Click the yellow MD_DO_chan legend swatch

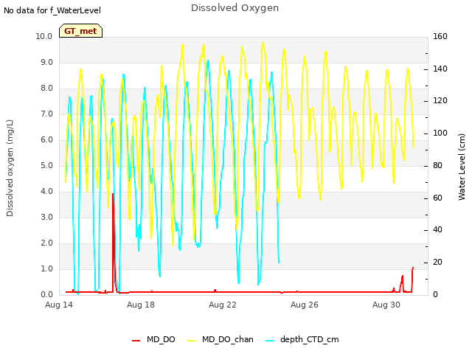[x=192, y=341]
